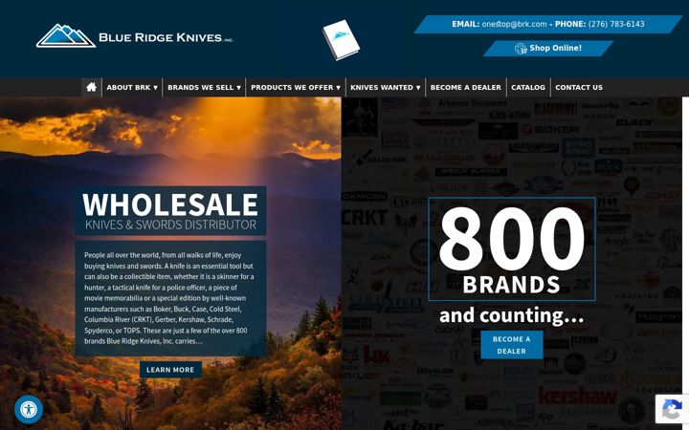Click the 800 Brands box
Screen dimensions: 689x430
point(512,249)
